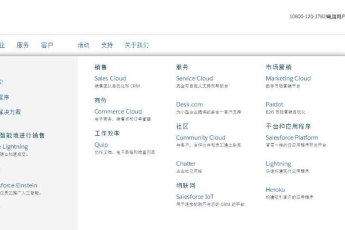
Task: Click the 社区 section heading
Action: (182, 126)
